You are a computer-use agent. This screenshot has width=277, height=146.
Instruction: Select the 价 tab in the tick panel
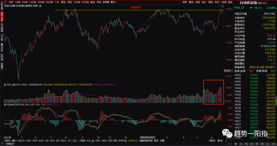[x=241, y=144]
